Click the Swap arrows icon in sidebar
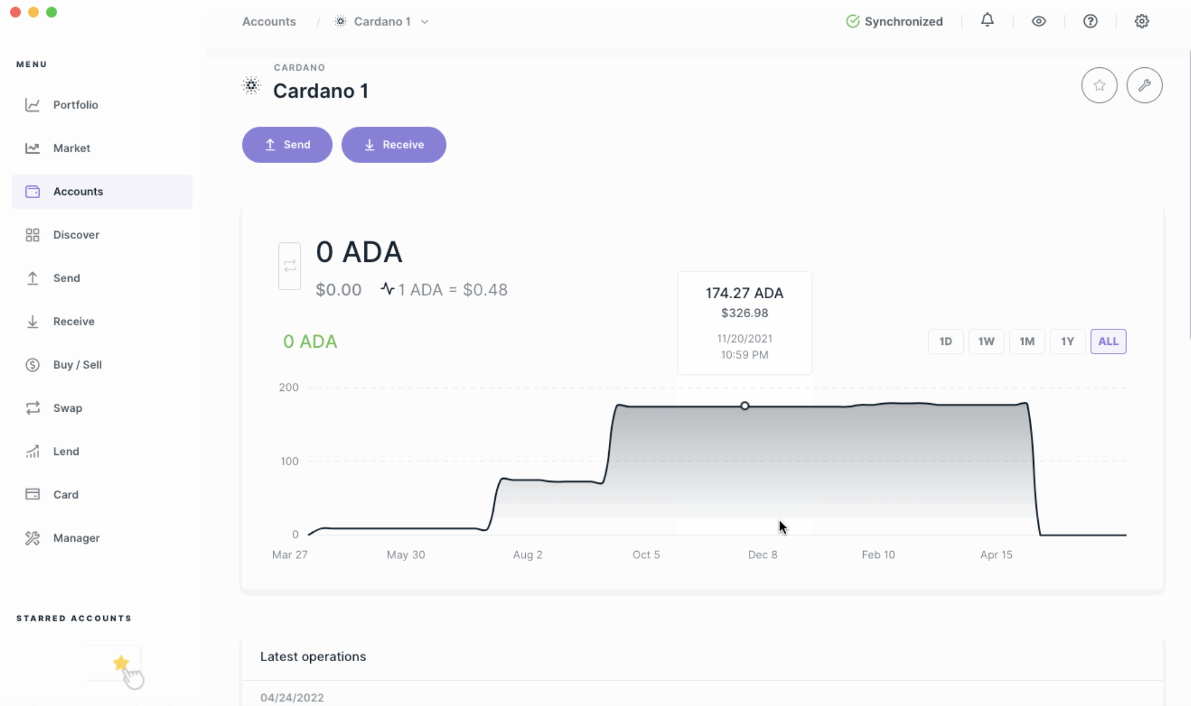Image resolution: width=1191 pixels, height=706 pixels. [32, 408]
